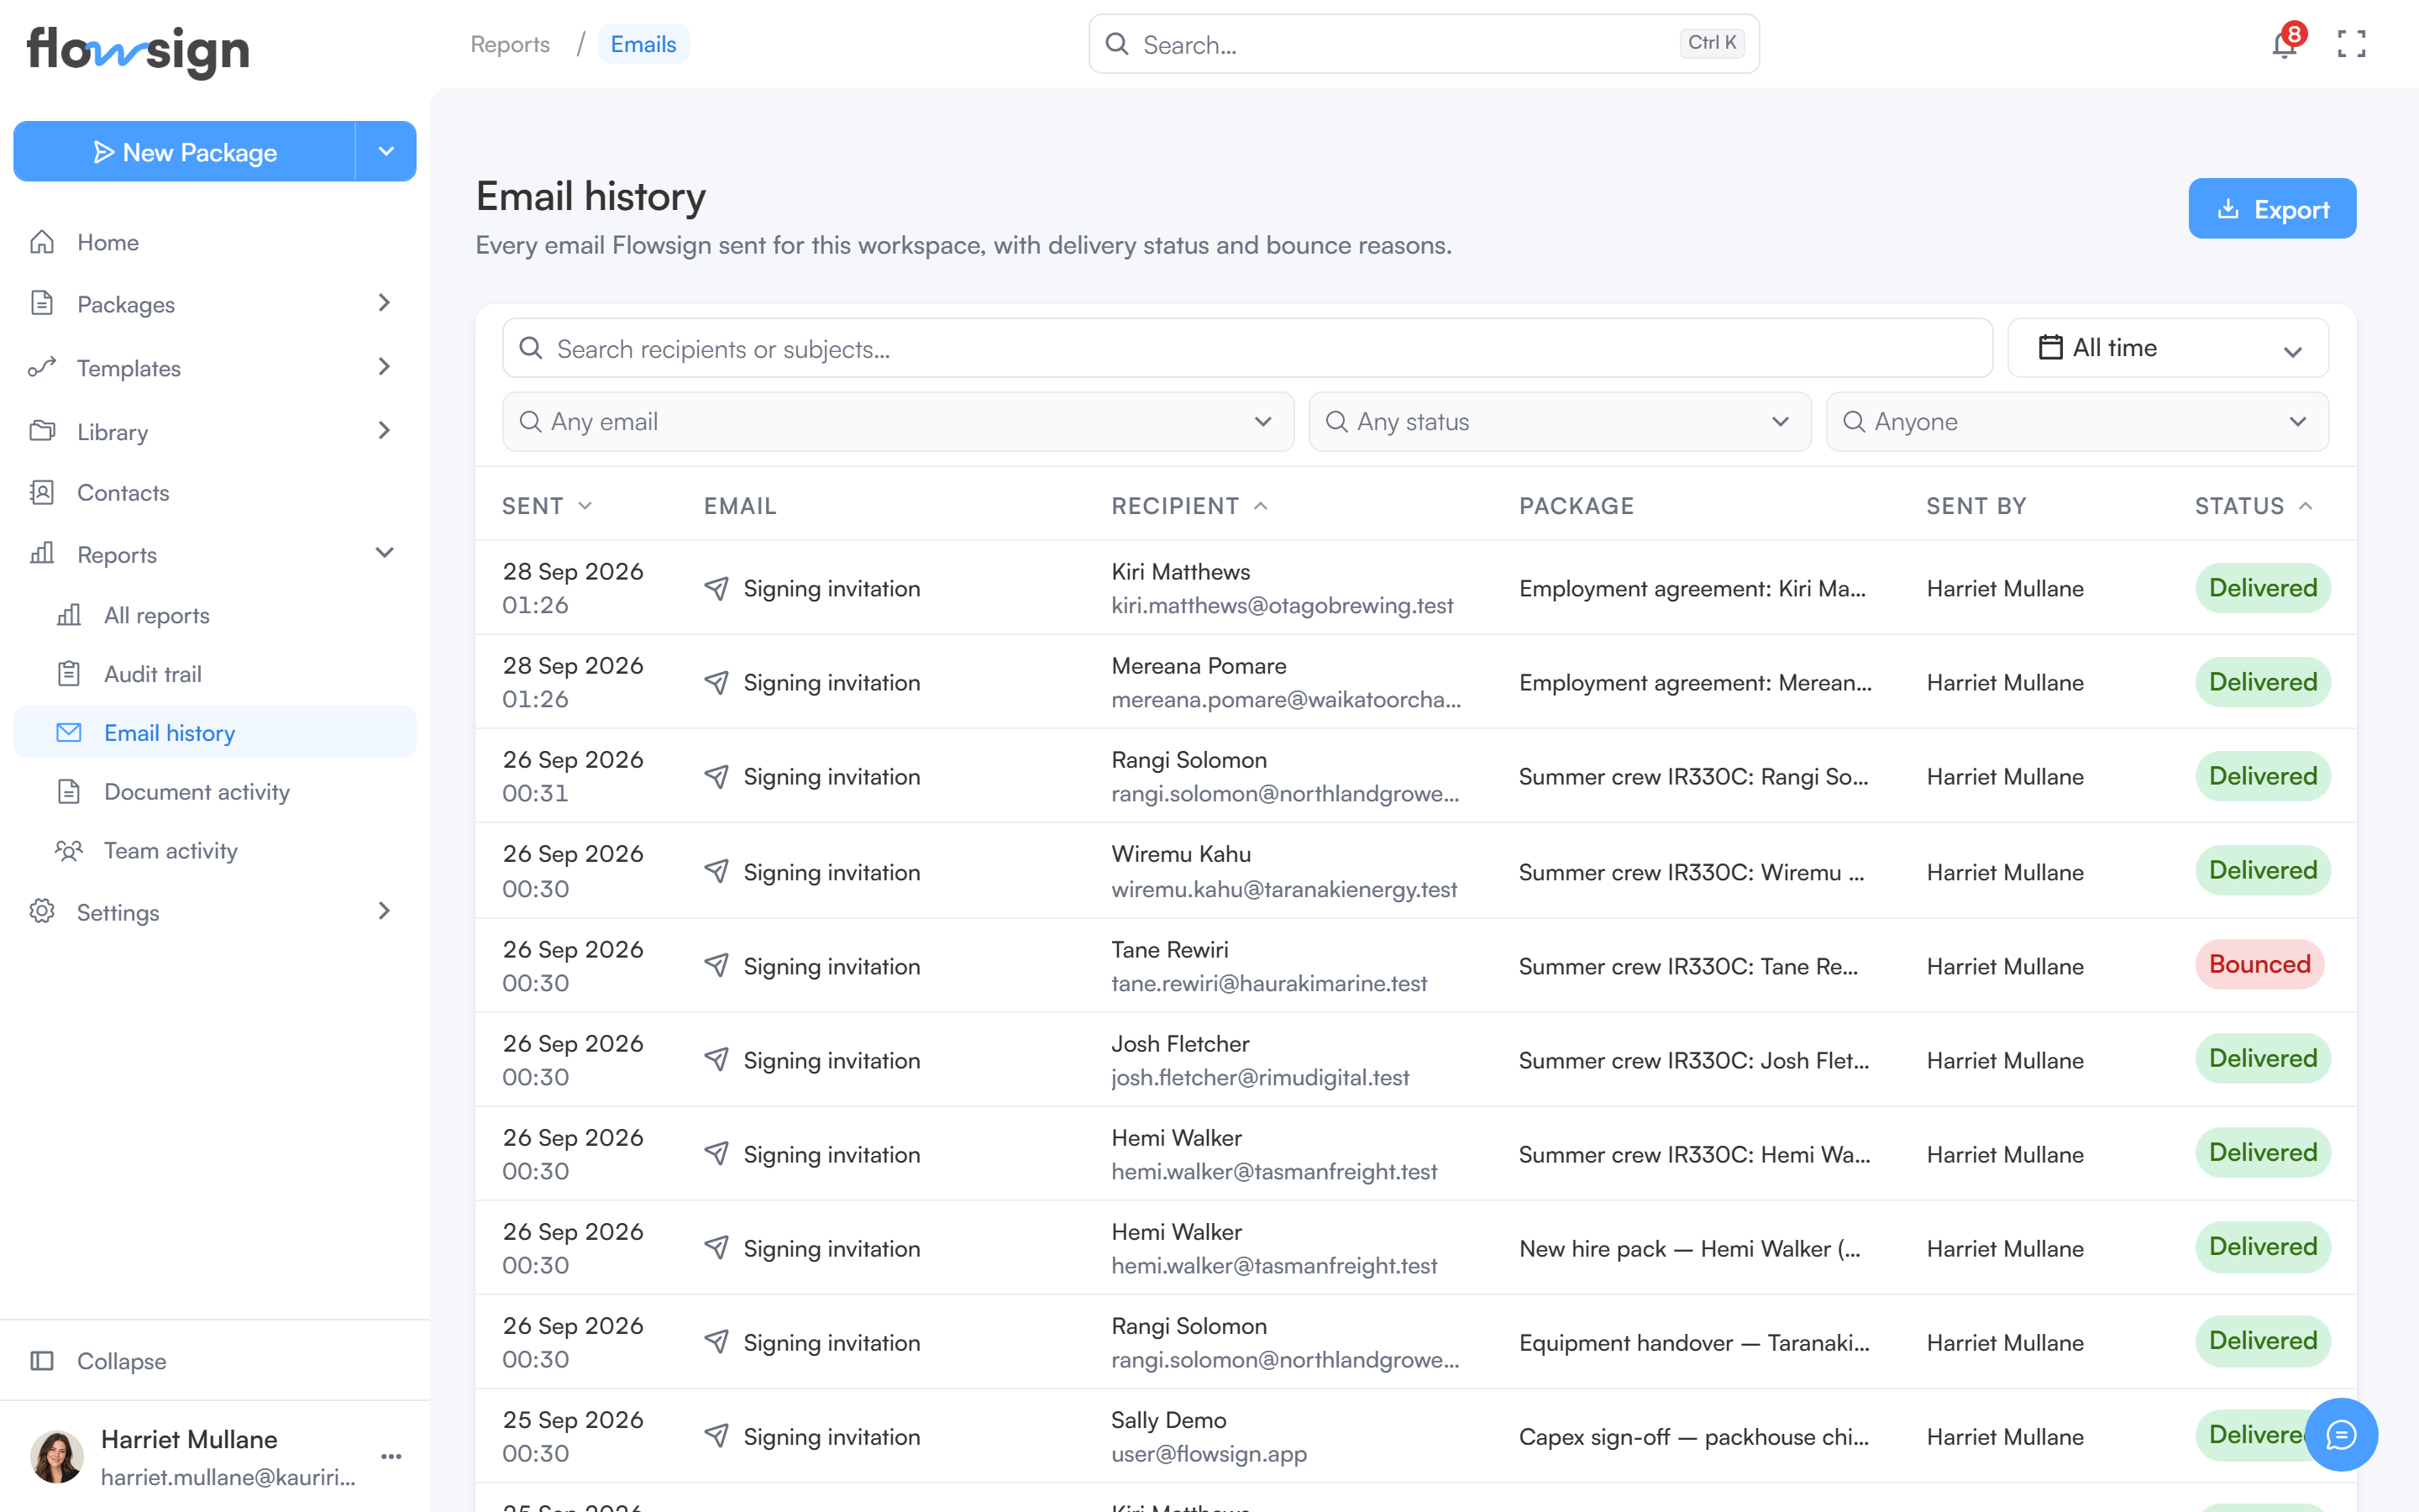Click Collapse sidebar button
The width and height of the screenshot is (2419, 1512).
[215, 1360]
